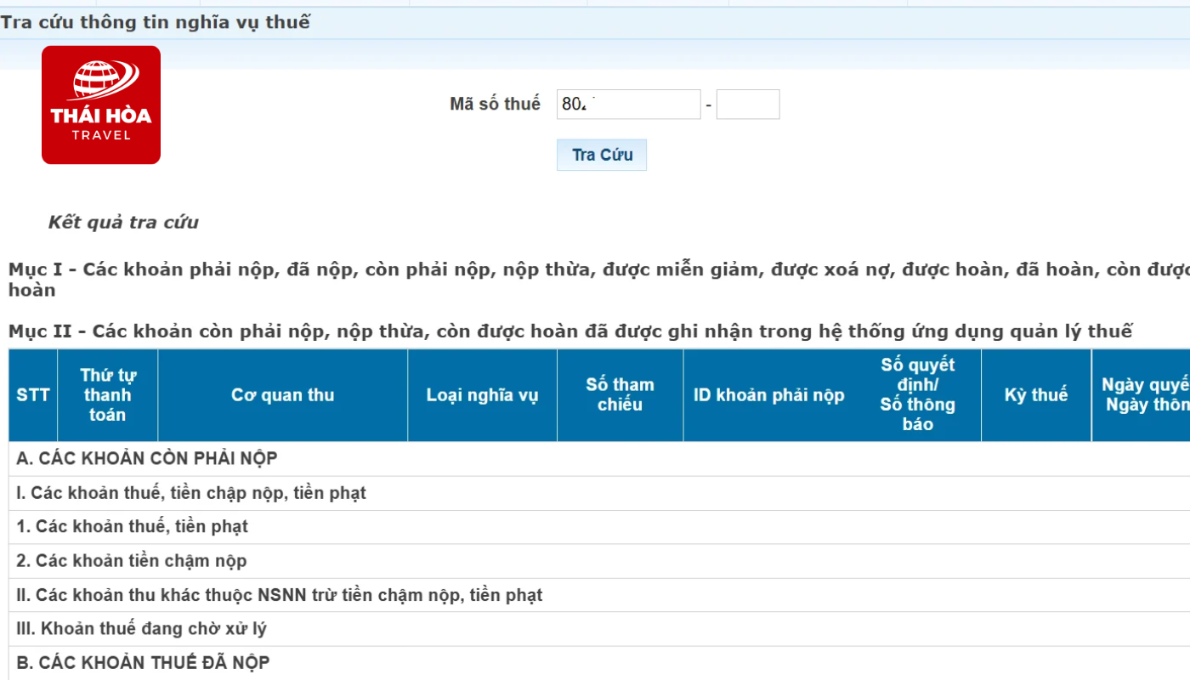Click the Tra cứu thông tin nghĩa vụ thuế title
Image resolution: width=1190 pixels, height=680 pixels.
[156, 23]
